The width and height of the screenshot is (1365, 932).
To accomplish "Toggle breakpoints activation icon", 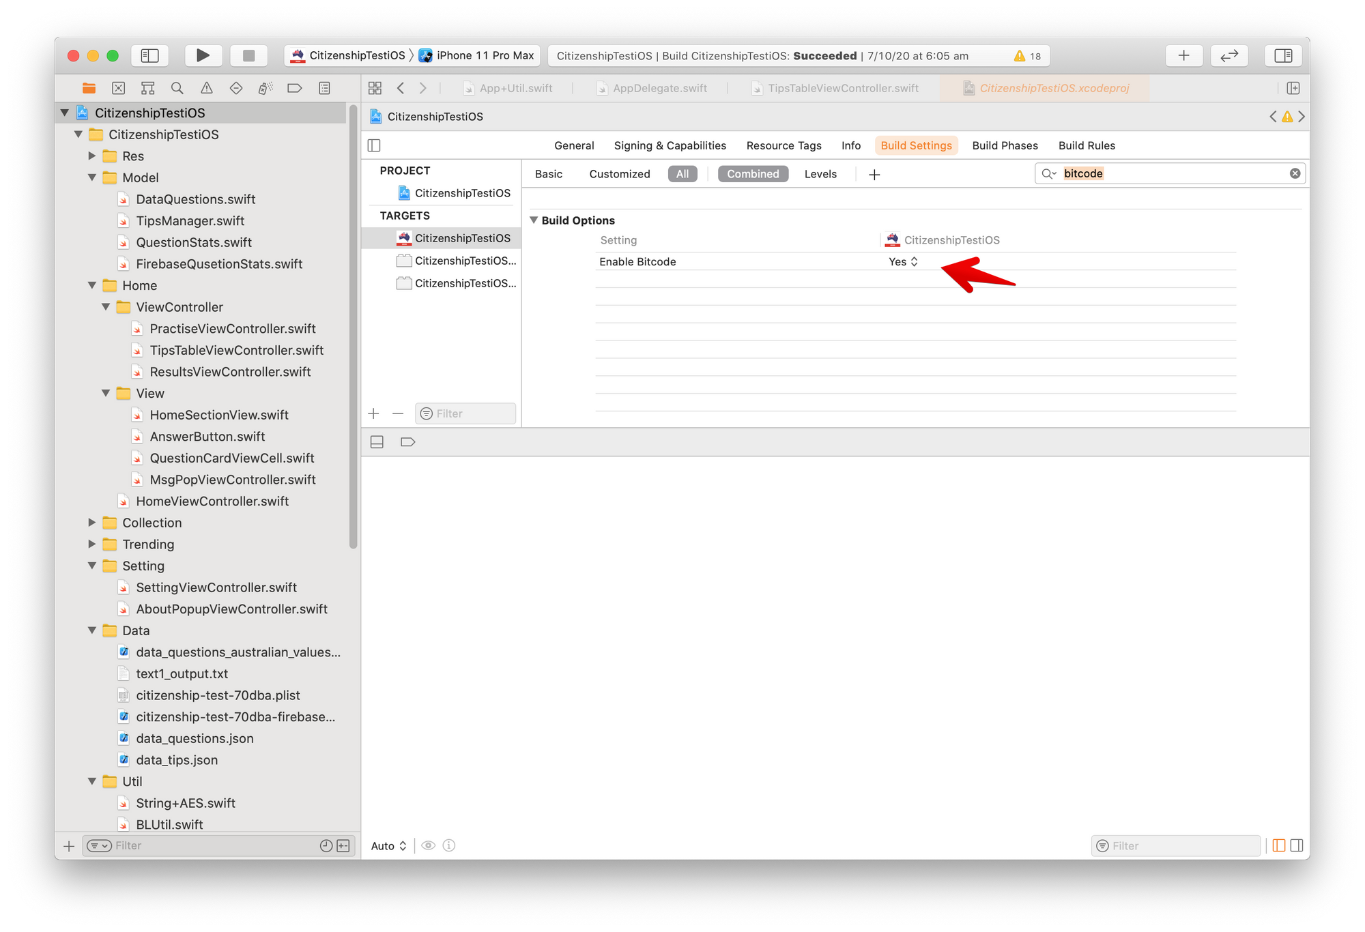I will pyautogui.click(x=408, y=442).
